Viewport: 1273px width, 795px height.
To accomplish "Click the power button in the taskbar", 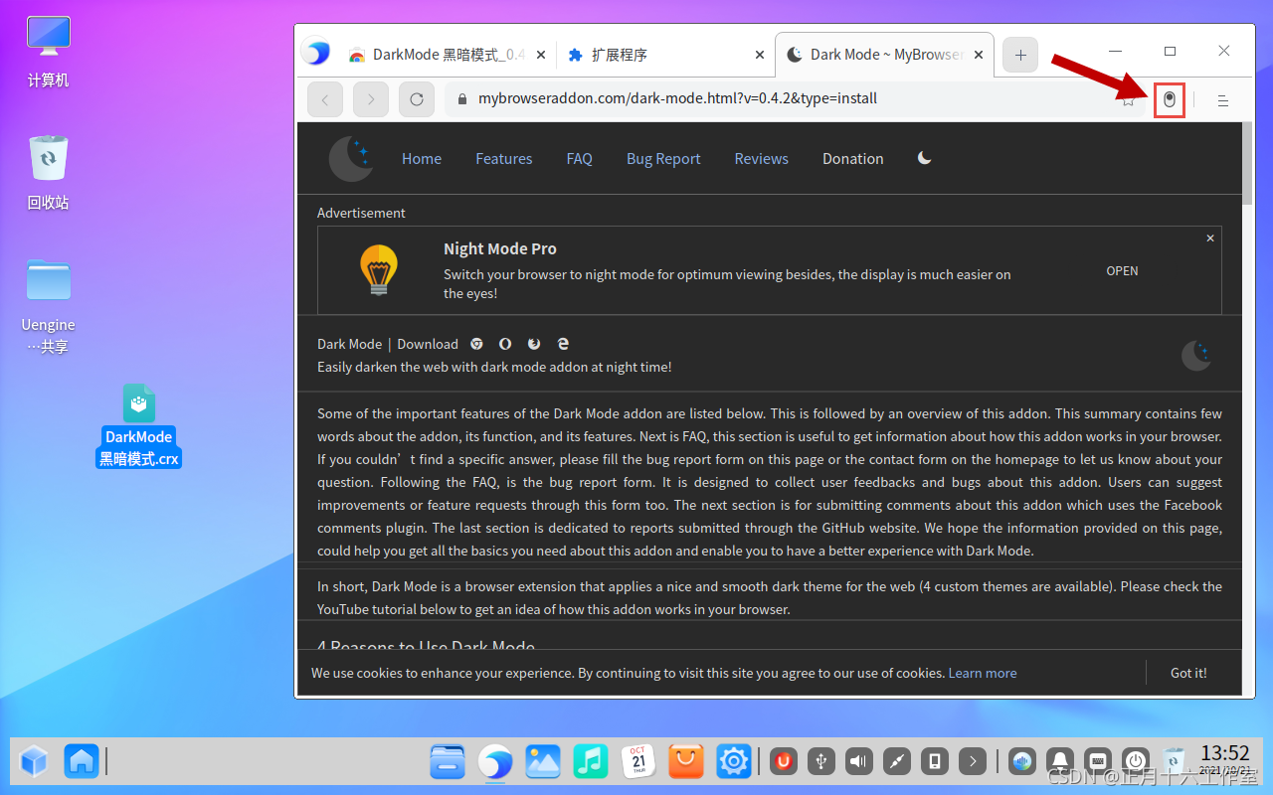I will (x=1136, y=762).
